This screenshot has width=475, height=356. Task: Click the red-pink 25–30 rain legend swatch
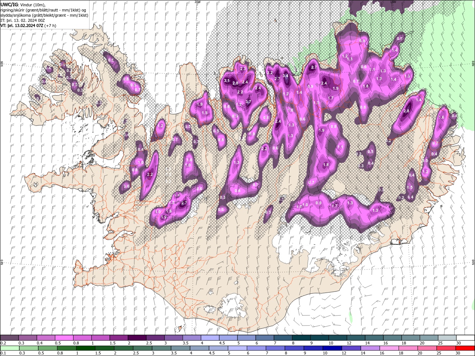[446, 348]
